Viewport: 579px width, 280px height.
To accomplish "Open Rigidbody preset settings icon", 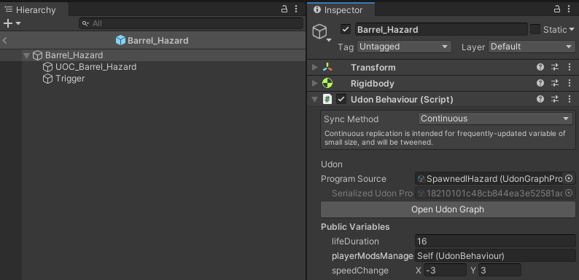I will pos(555,83).
